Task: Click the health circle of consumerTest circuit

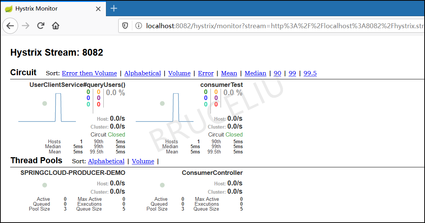Action: [x=162, y=103]
